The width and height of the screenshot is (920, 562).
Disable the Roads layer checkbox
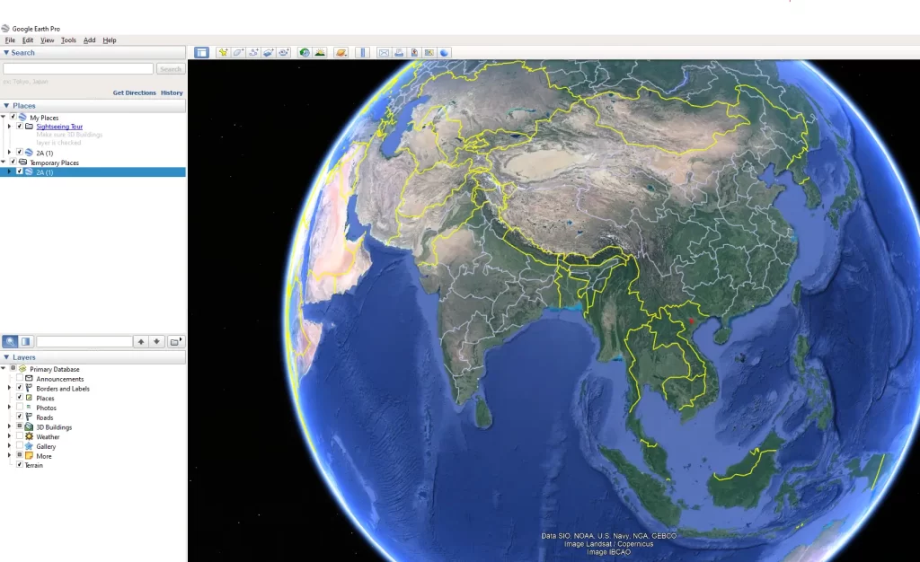[20, 417]
